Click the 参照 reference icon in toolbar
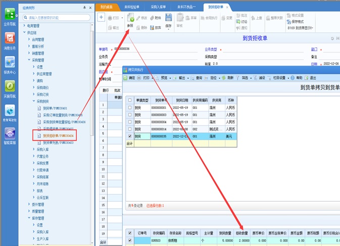The image size is (340, 246). click(130, 18)
